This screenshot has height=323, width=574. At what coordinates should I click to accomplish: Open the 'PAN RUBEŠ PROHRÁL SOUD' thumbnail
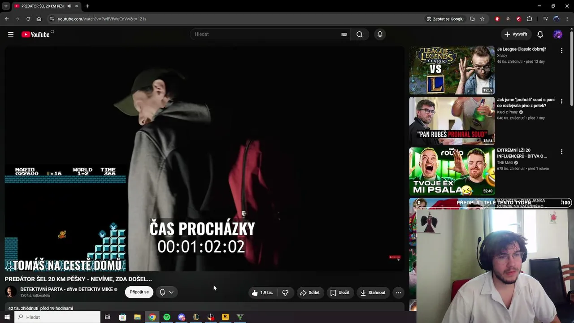pyautogui.click(x=452, y=121)
